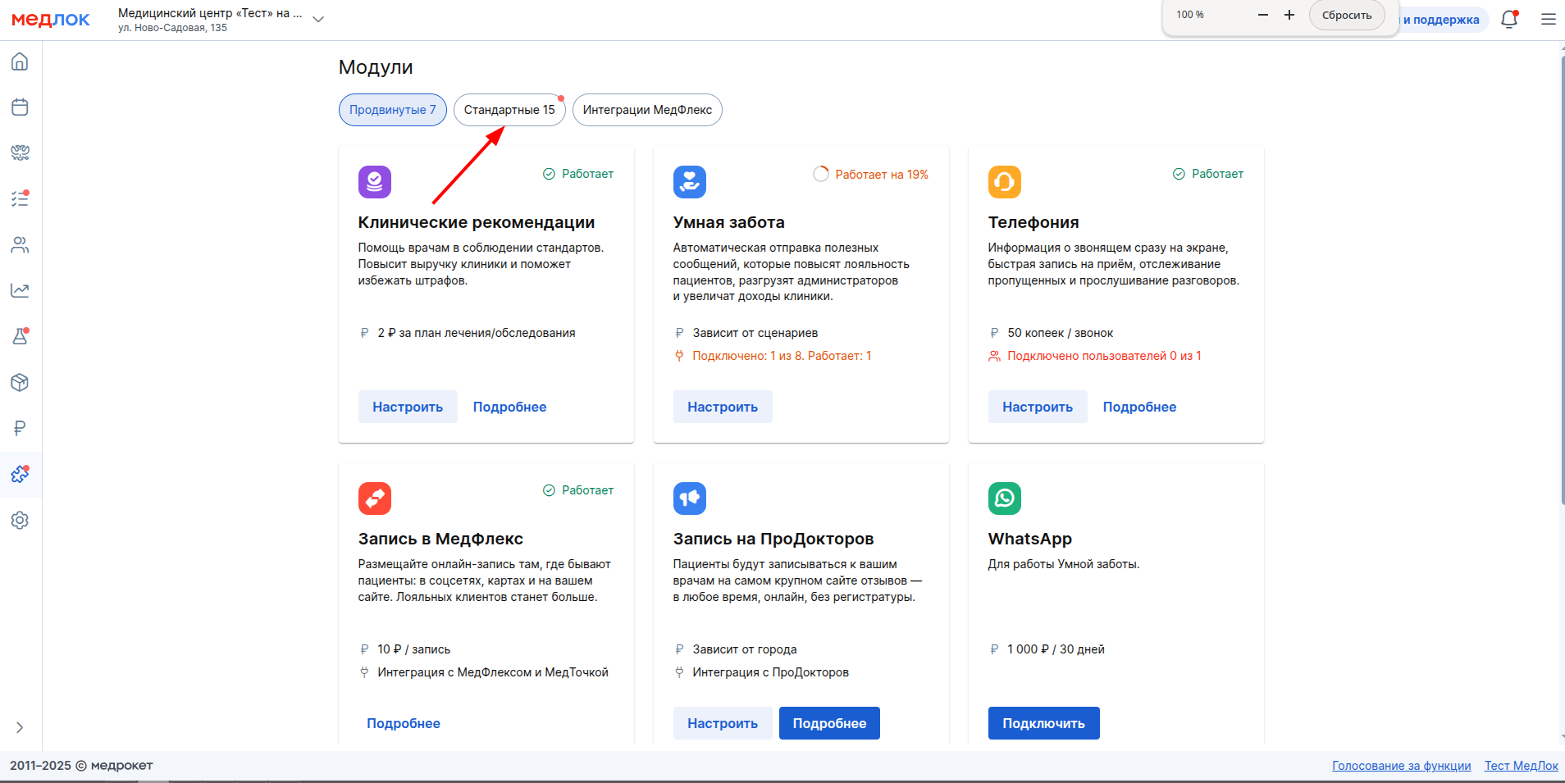Click the Телефония headset module icon
The width and height of the screenshot is (1565, 783).
pyautogui.click(x=1005, y=182)
